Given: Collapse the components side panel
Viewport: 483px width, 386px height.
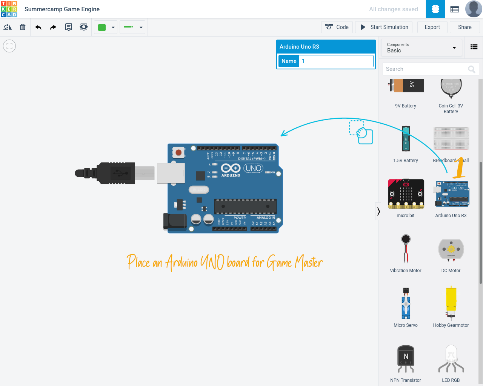Looking at the screenshot, I should (378, 211).
